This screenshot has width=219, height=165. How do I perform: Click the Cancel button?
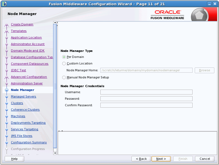pyautogui.click(x=205, y=159)
